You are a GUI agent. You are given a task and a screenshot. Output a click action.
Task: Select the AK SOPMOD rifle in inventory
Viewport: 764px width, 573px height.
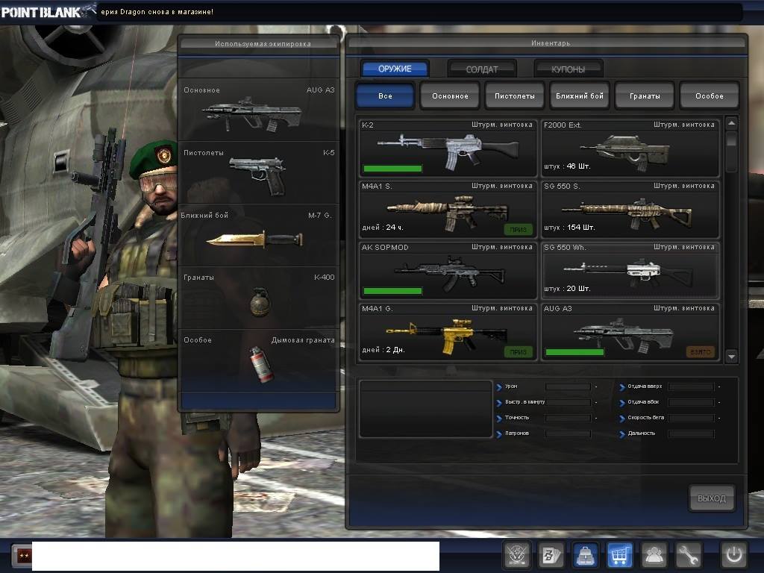pyautogui.click(x=448, y=270)
